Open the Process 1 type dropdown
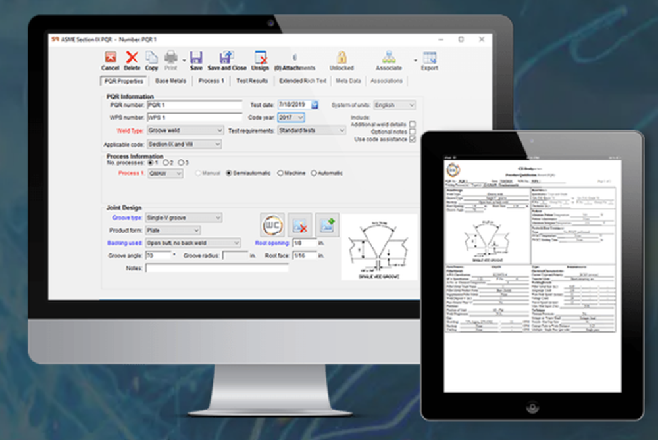The image size is (658, 440). tap(165, 173)
